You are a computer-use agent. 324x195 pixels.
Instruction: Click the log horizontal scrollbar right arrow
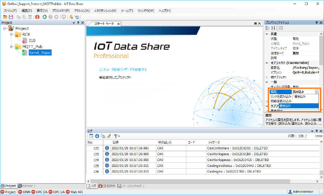point(317,181)
